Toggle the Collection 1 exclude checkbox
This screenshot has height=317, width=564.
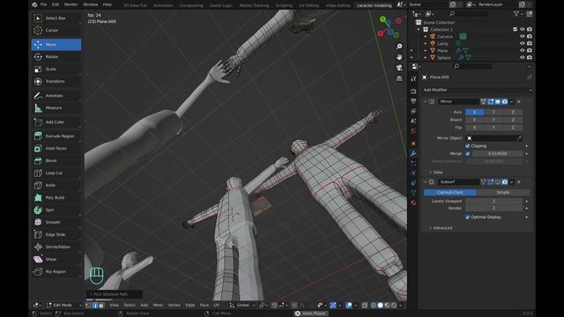point(515,29)
